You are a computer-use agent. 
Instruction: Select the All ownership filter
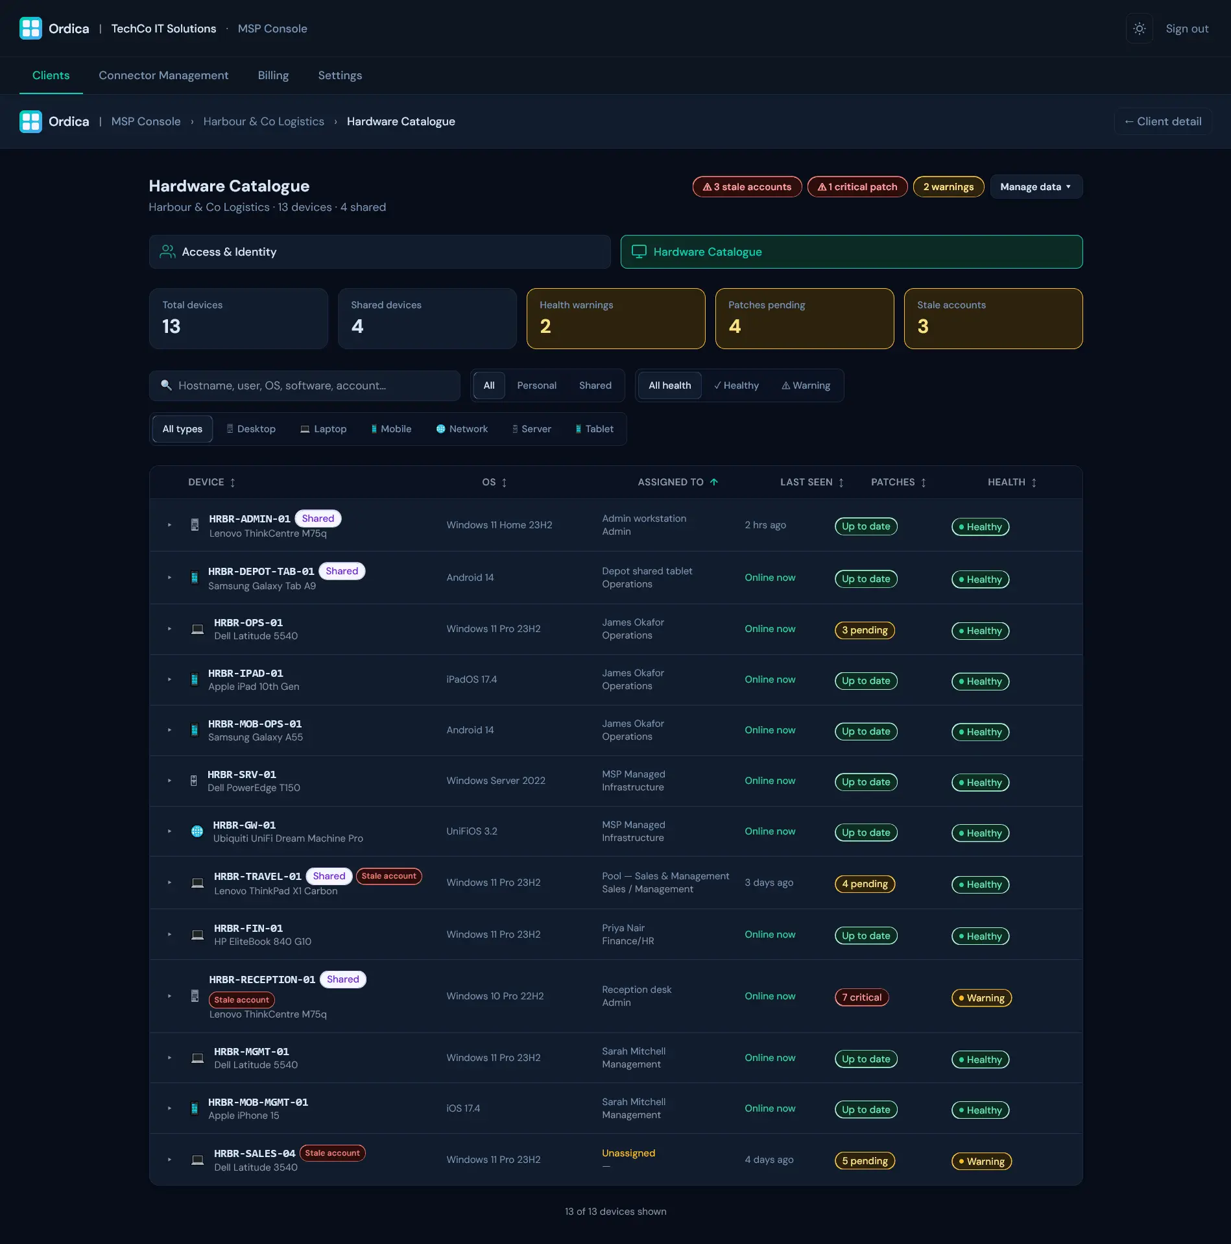[x=489, y=385]
